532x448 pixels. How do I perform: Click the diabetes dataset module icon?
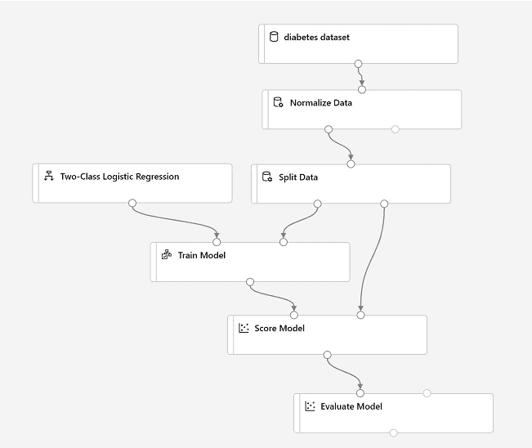point(274,37)
